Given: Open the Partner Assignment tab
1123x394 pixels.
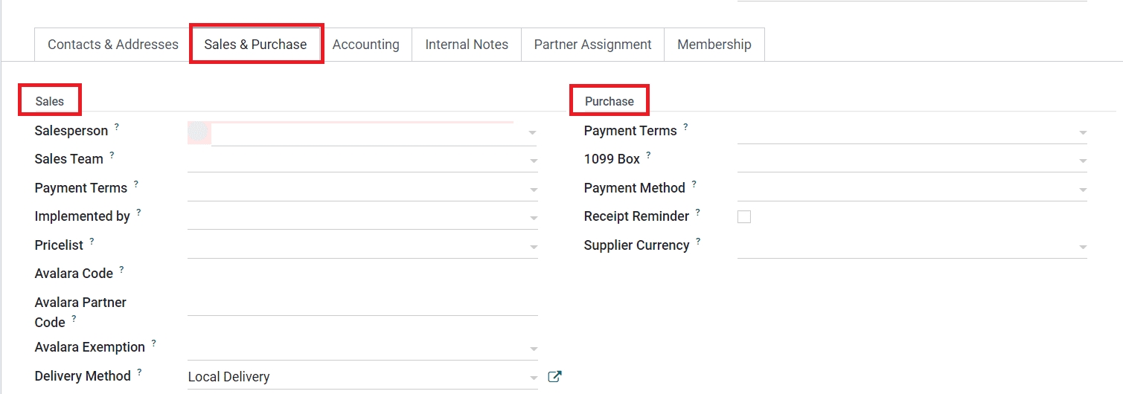Looking at the screenshot, I should coord(592,45).
